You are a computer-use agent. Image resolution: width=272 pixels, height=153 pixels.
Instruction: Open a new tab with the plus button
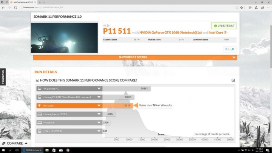click(40, 2)
